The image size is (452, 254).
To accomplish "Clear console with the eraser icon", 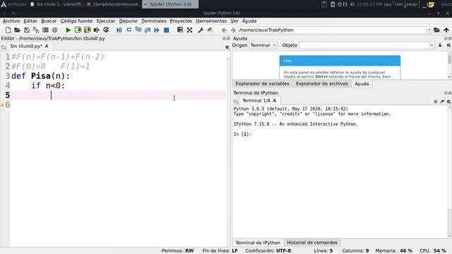I will [x=442, y=102].
